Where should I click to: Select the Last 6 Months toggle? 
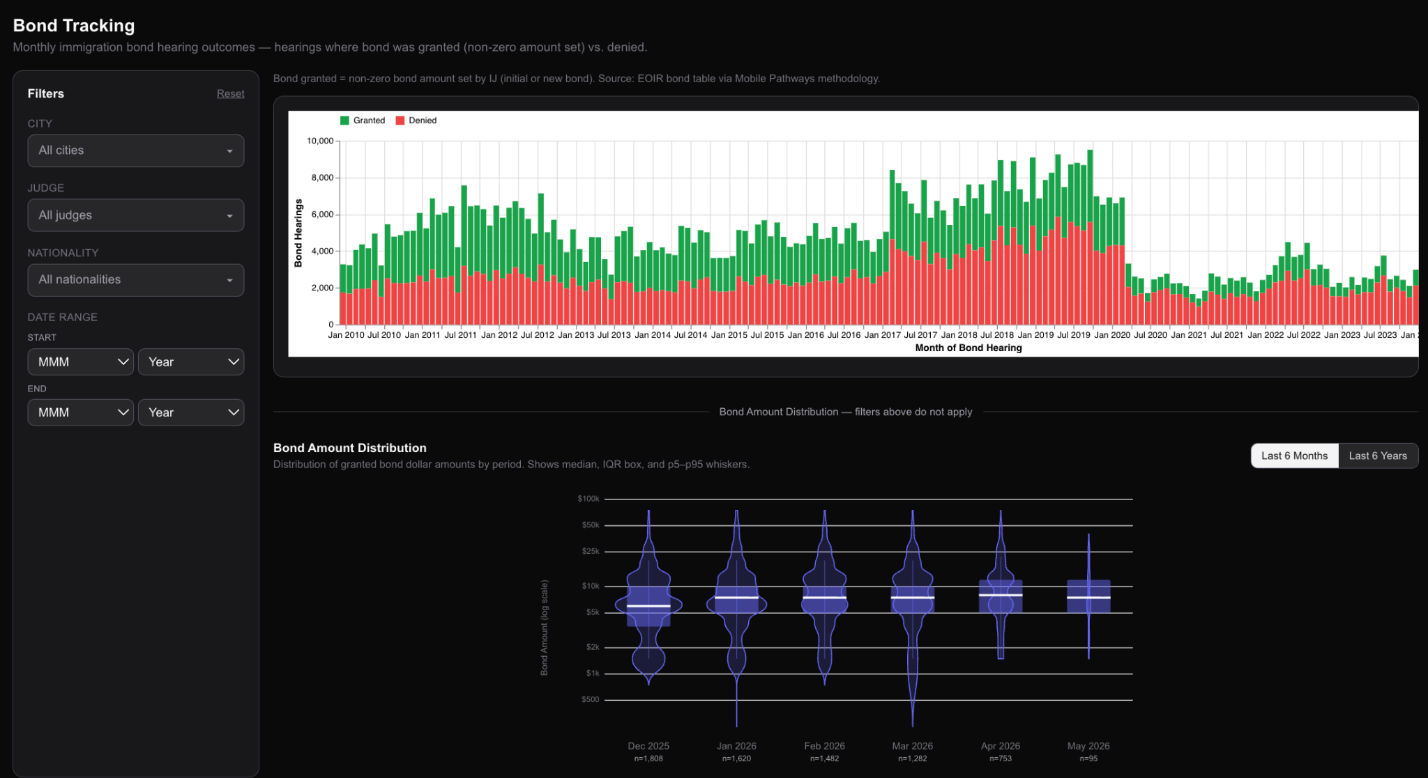pyautogui.click(x=1294, y=456)
